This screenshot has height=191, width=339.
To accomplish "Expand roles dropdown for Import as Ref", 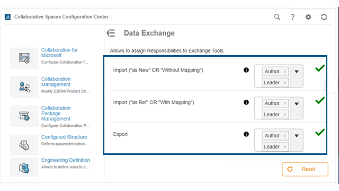I will coord(297,104).
